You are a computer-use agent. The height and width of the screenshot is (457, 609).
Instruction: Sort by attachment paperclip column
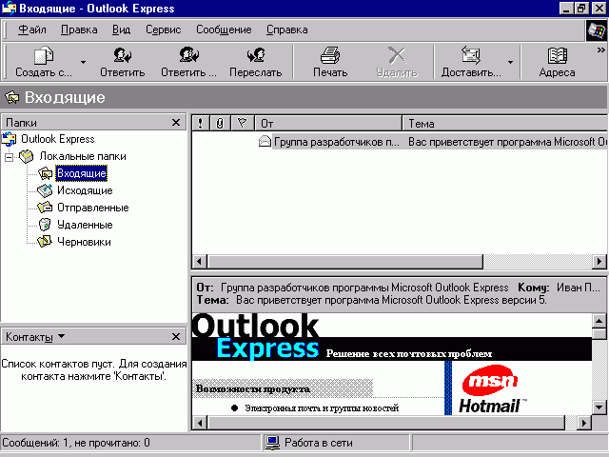pyautogui.click(x=220, y=123)
